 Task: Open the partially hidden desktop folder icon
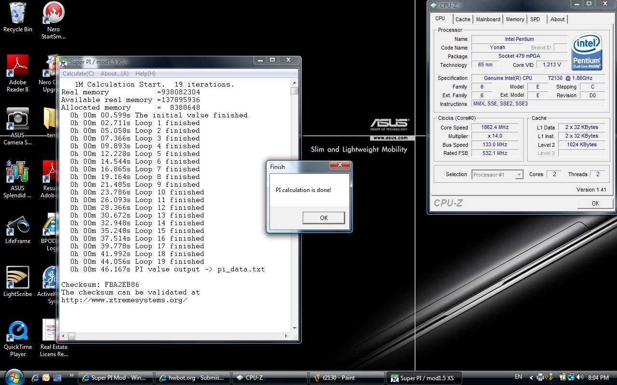50,122
